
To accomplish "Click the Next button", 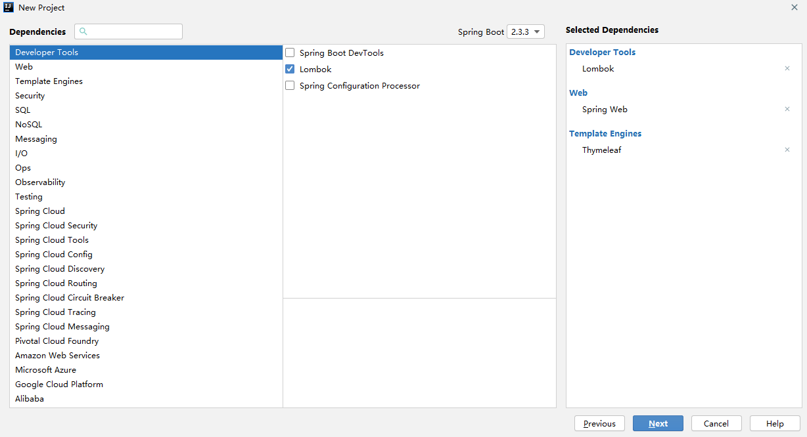I will click(658, 423).
